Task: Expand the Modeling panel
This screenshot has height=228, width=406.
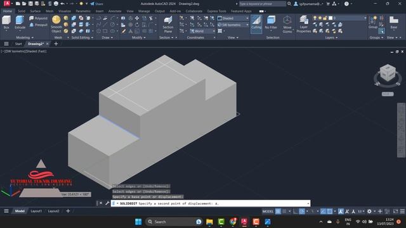Action: pyautogui.click(x=25, y=37)
